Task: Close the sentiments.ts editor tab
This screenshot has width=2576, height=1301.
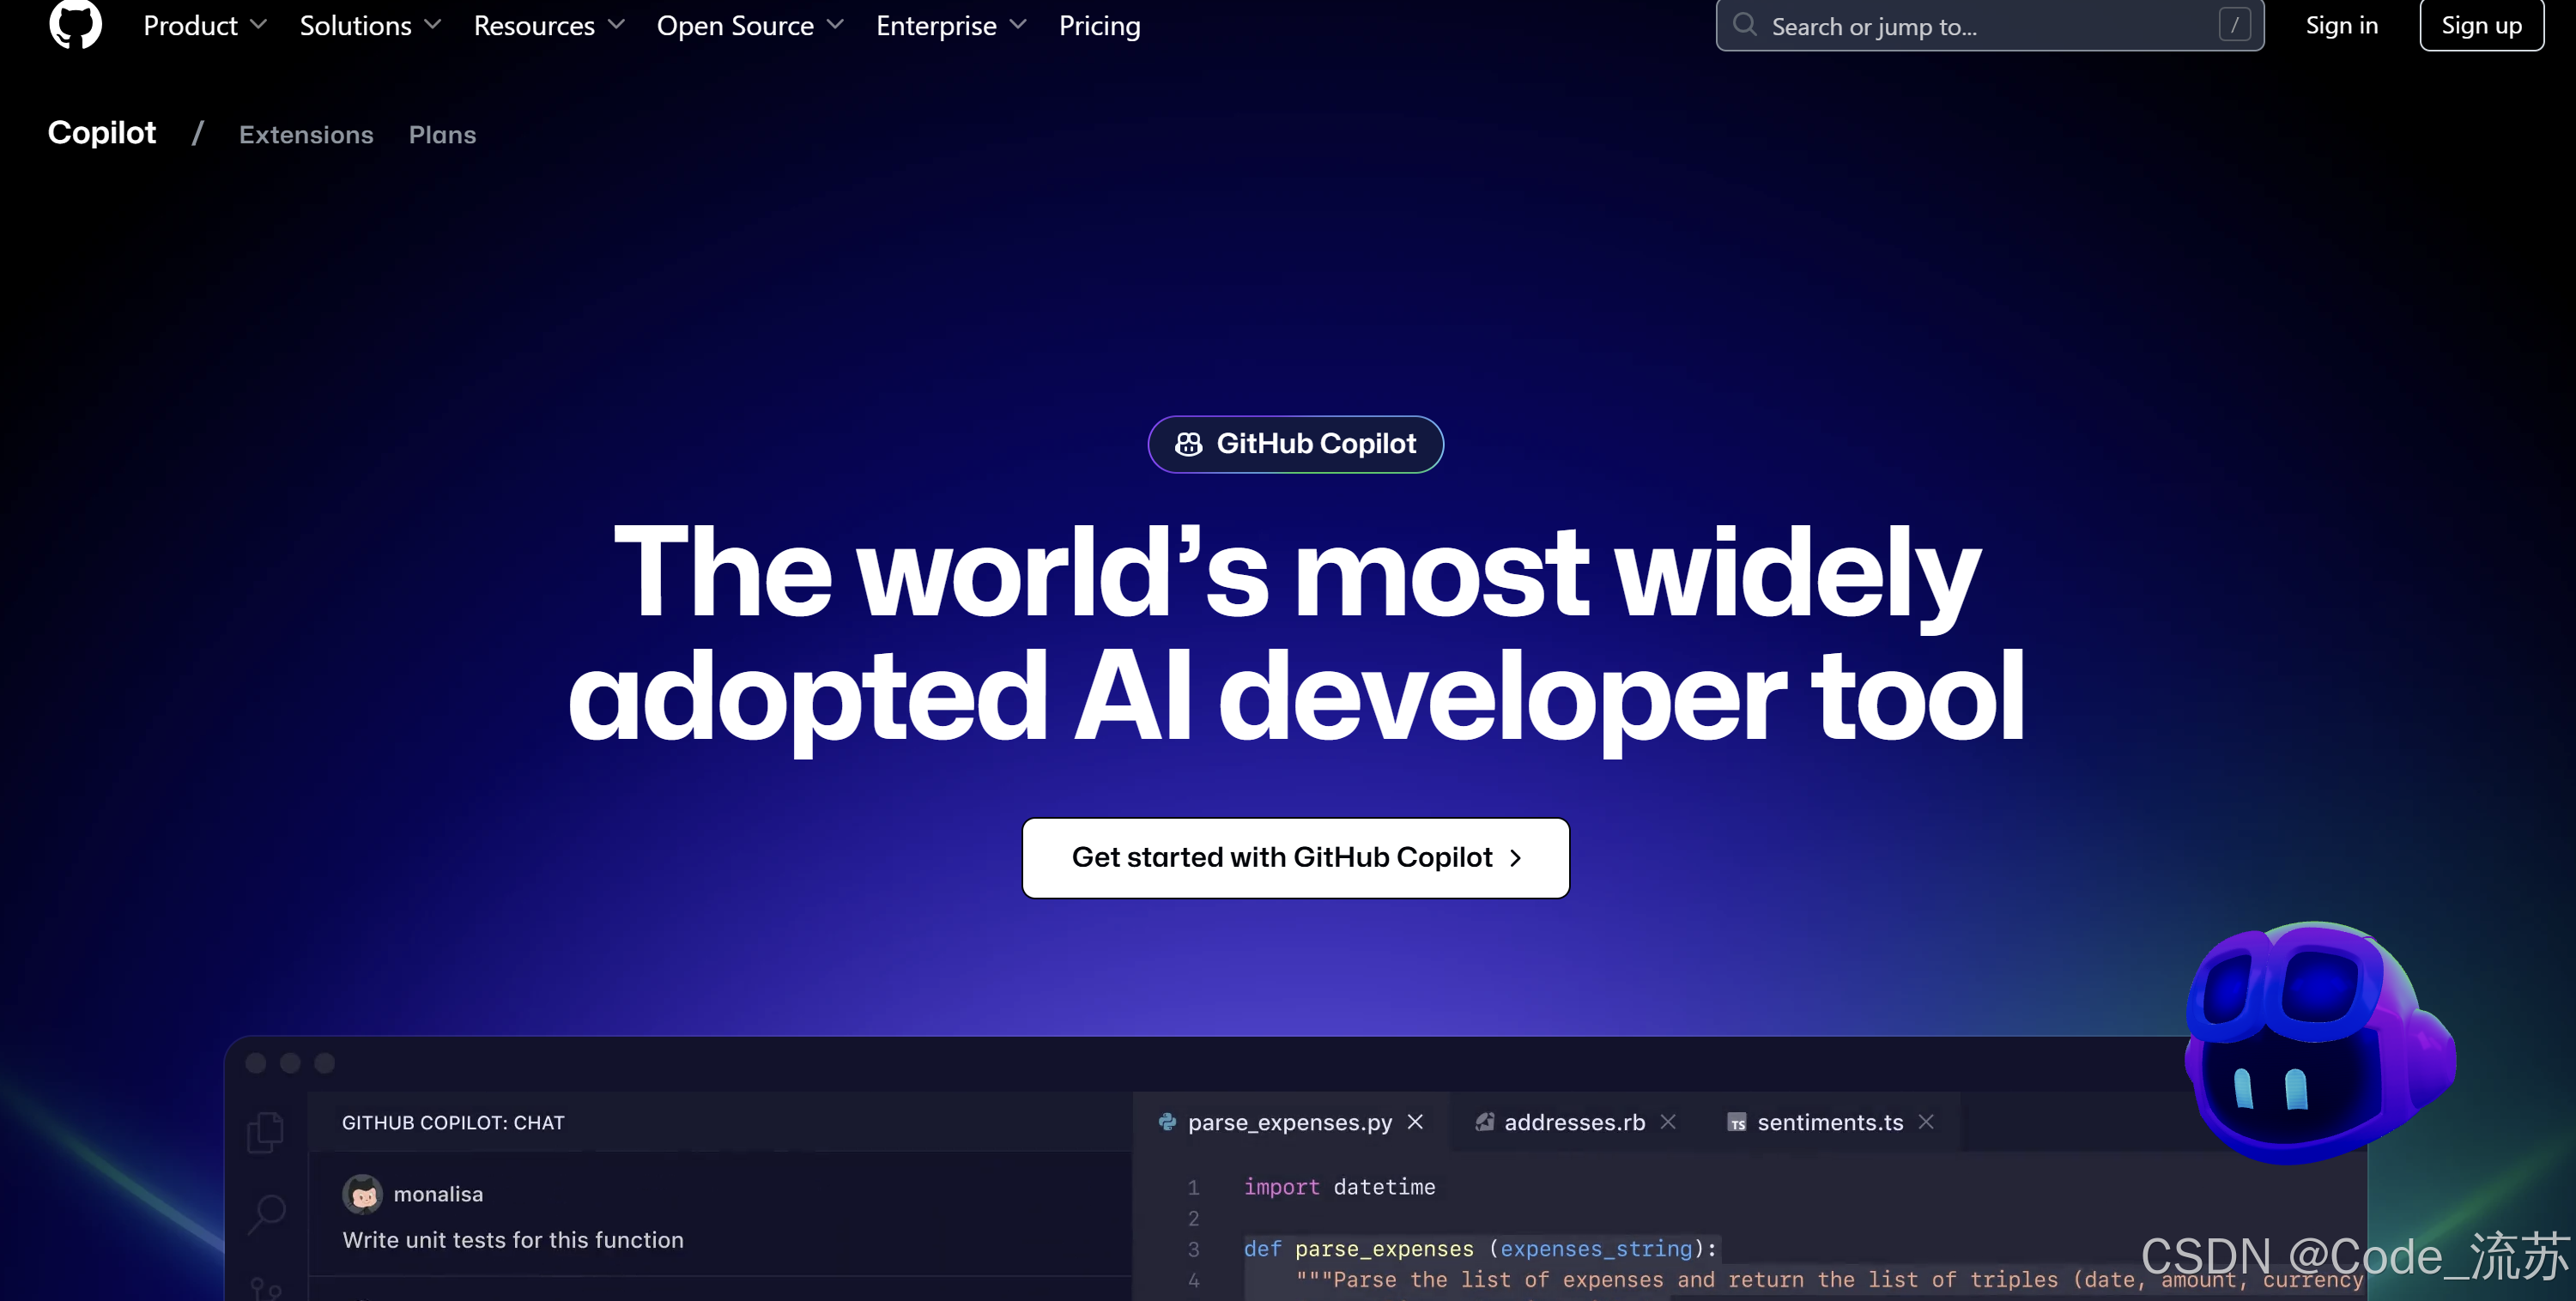Action: [x=1926, y=1122]
